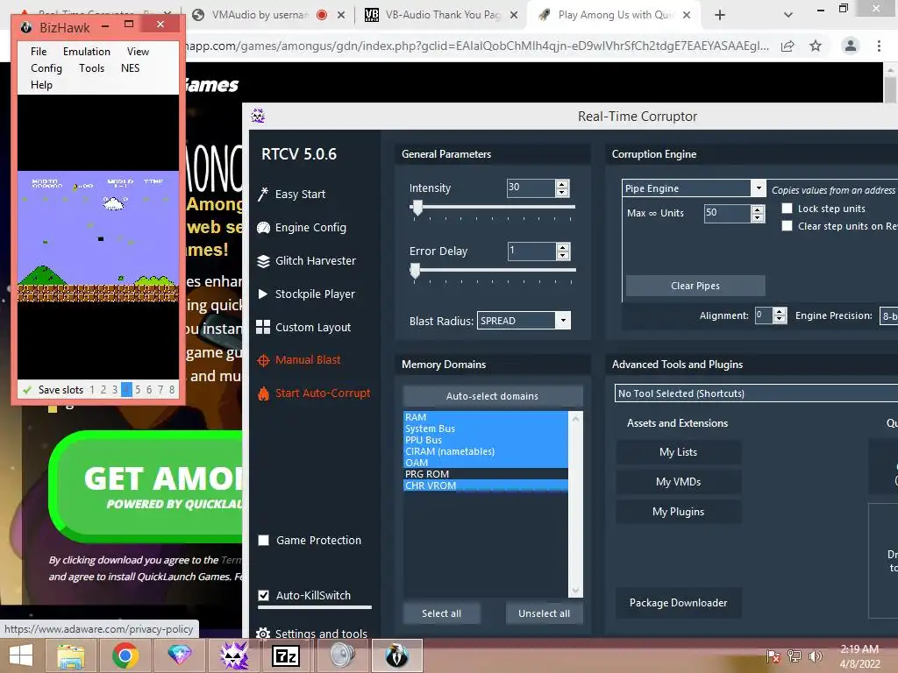The image size is (898, 673).
Task: Switch to VB-Audio Thank You Page tab
Action: coord(435,15)
